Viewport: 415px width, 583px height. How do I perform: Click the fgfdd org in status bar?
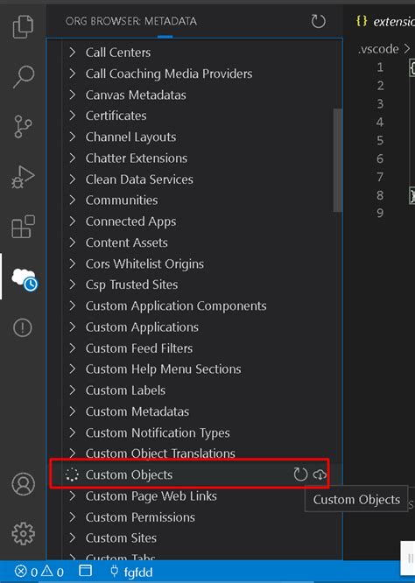(x=131, y=572)
